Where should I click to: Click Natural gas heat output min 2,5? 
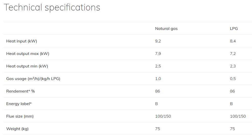tap(158, 66)
